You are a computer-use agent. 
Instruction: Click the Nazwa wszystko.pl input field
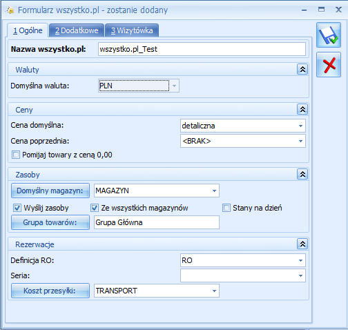coord(202,49)
